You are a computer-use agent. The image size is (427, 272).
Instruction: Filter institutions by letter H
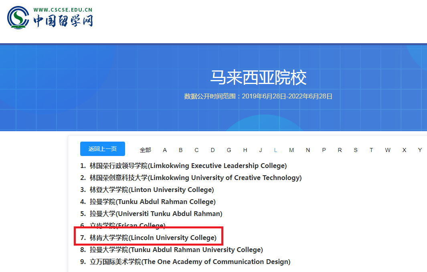(245, 150)
